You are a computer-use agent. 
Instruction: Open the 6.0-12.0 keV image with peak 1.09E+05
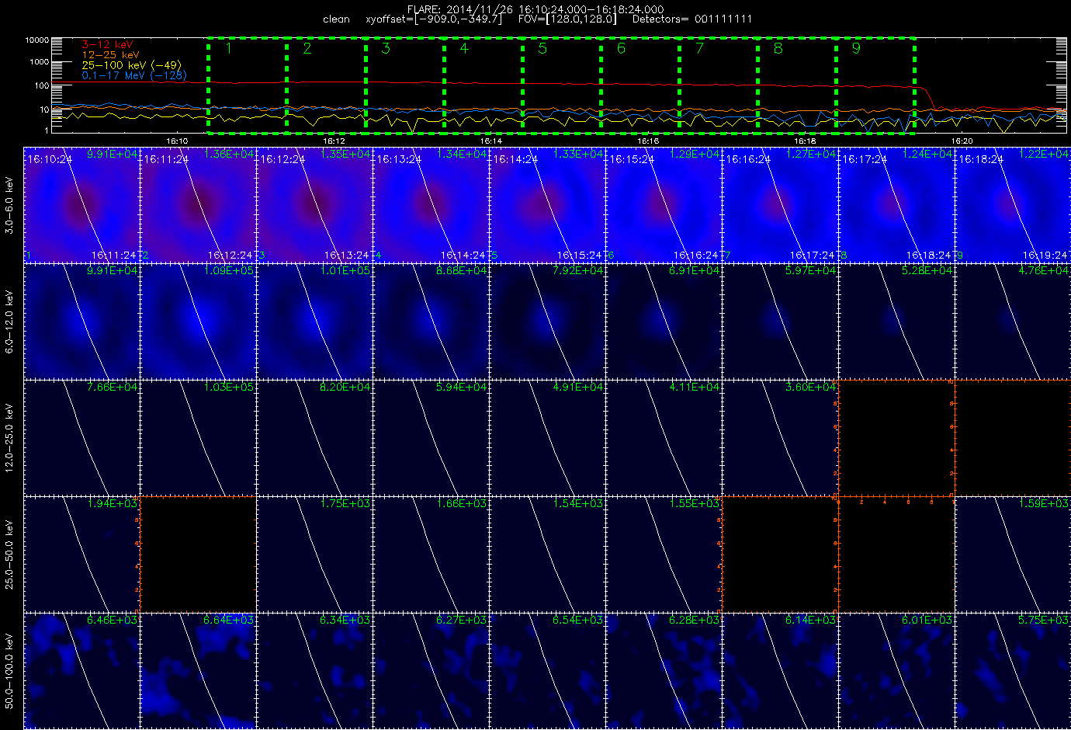[x=198, y=322]
